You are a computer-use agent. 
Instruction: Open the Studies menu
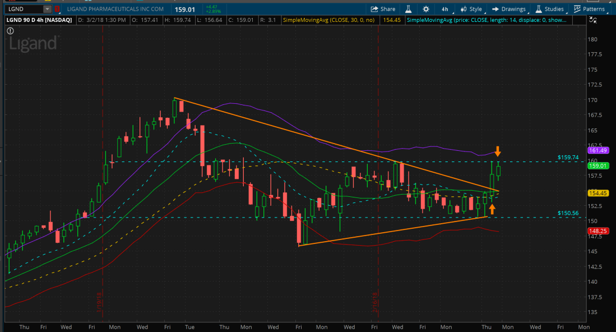[x=549, y=9]
